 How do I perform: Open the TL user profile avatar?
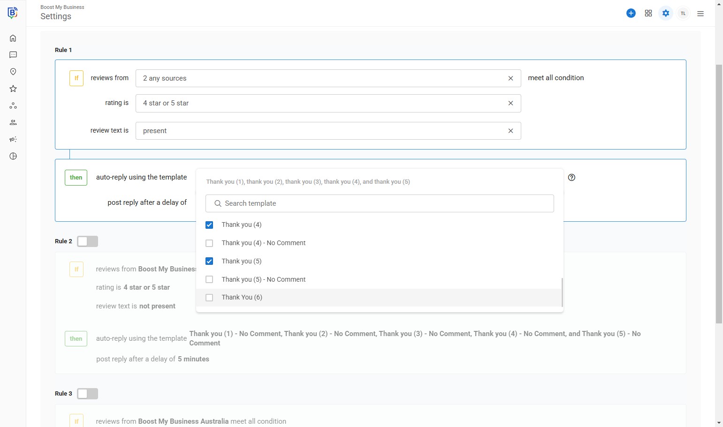(683, 14)
